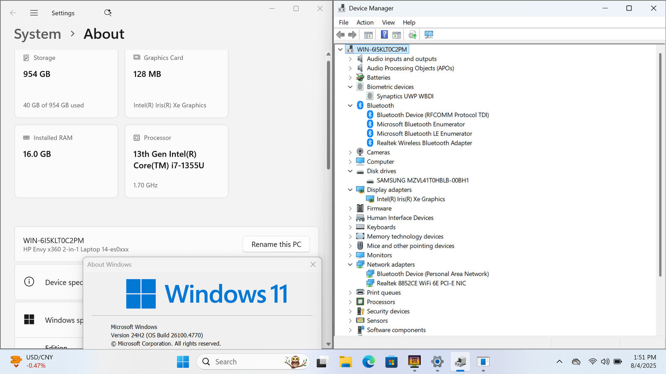Viewport: 666px width, 374px height.
Task: Click the search icon in Settings header
Action: [108, 13]
